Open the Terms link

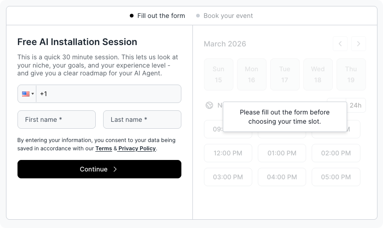pyautogui.click(x=104, y=148)
